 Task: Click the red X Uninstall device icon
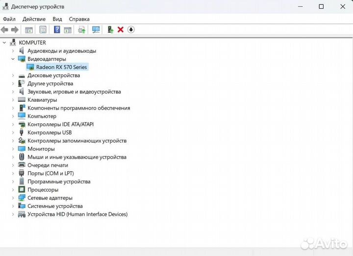tap(121, 30)
